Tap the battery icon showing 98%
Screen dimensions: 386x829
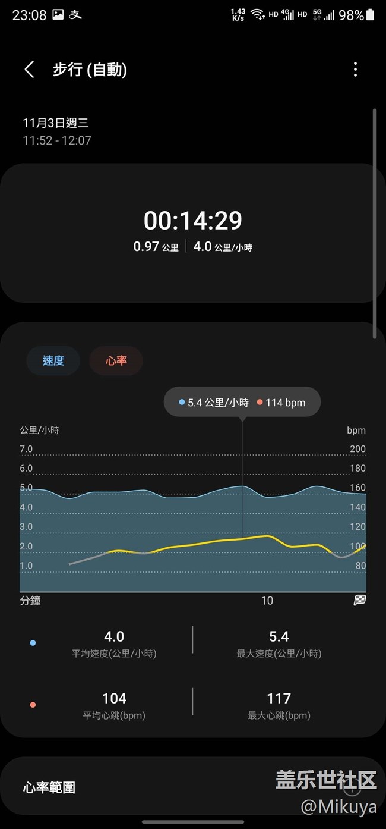tap(371, 15)
